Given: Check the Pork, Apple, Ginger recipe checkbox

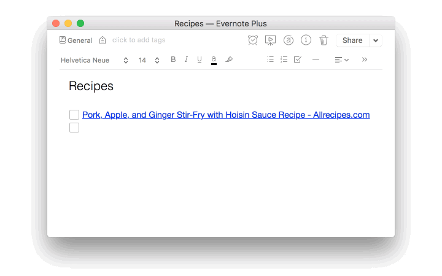Looking at the screenshot, I should coord(74,115).
